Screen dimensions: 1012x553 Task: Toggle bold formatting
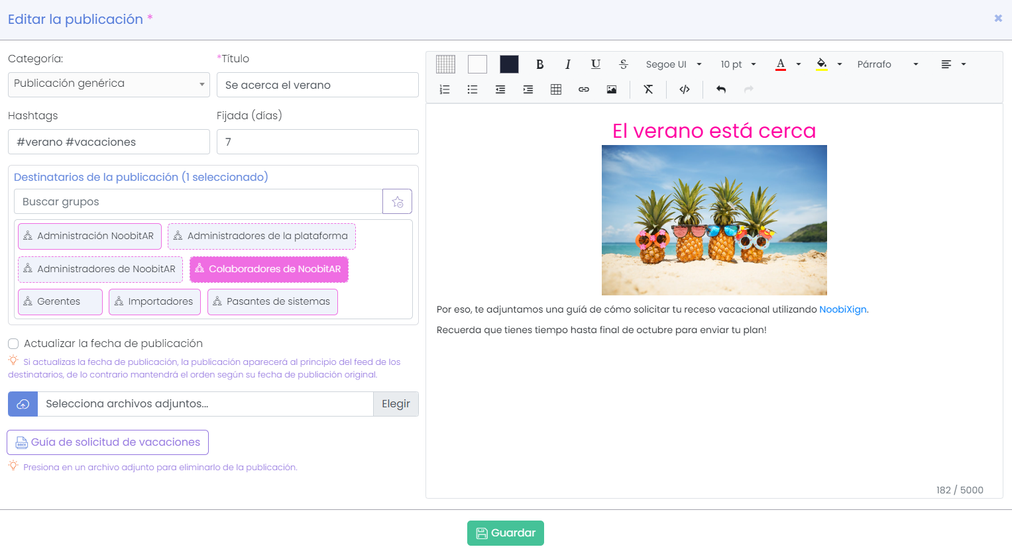pos(539,64)
